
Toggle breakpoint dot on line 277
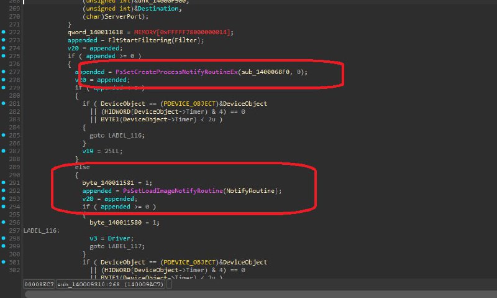pyautogui.click(x=4, y=72)
